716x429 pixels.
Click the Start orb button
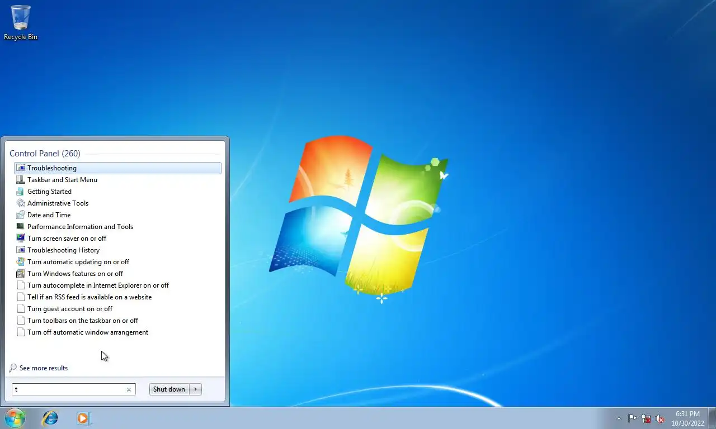pyautogui.click(x=15, y=418)
